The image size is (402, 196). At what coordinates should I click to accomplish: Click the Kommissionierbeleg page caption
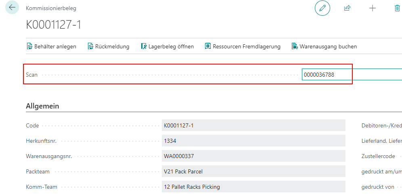[51, 8]
